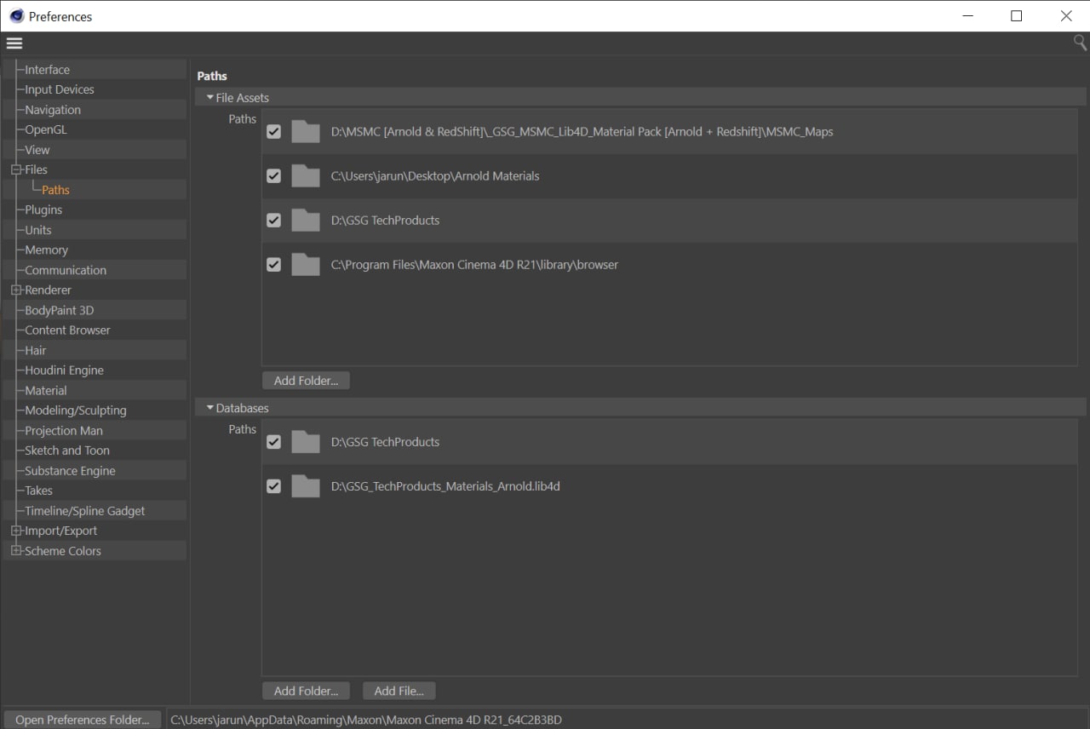
Task: Click folder icon for Materials_Arnold.lib4d path
Action: (x=306, y=485)
